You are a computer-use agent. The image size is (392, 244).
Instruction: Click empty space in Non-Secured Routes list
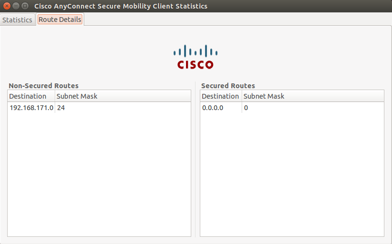pyautogui.click(x=99, y=176)
